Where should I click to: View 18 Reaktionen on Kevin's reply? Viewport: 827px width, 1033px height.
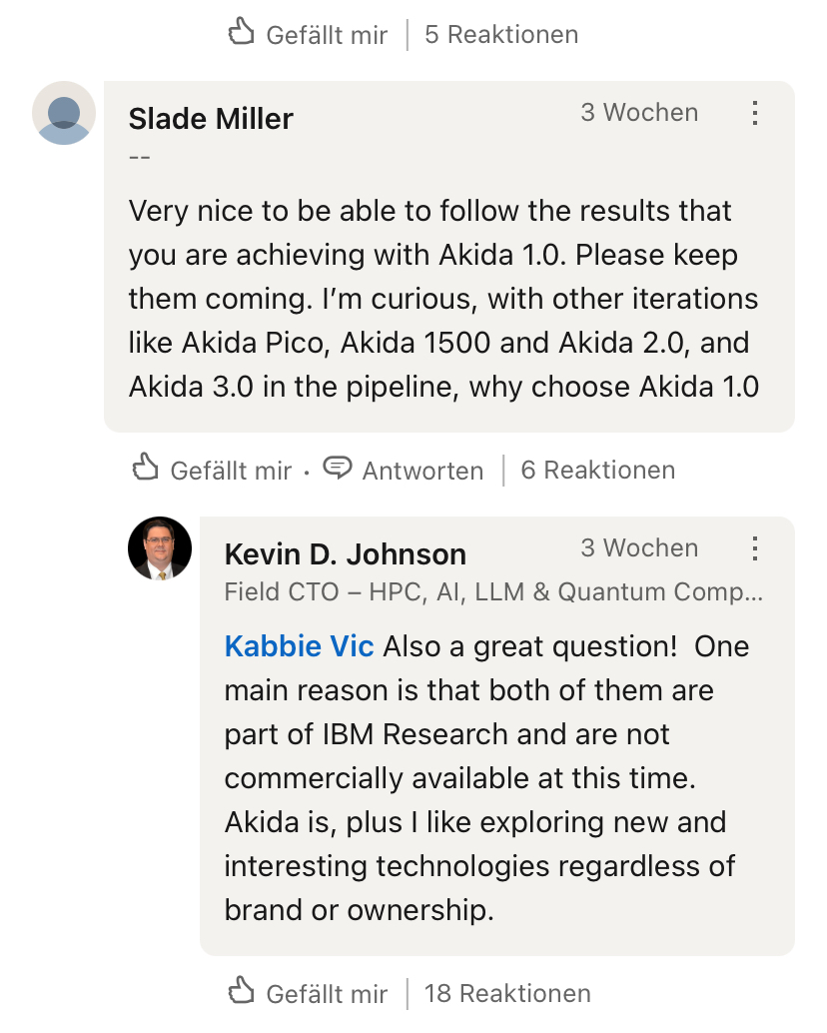tap(507, 994)
